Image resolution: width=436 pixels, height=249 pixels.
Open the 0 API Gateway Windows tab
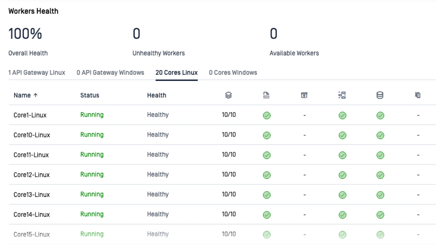110,73
